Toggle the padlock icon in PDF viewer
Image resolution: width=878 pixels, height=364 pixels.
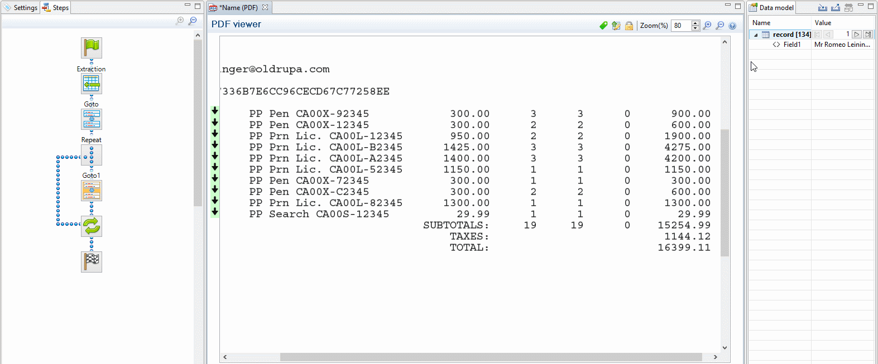629,26
